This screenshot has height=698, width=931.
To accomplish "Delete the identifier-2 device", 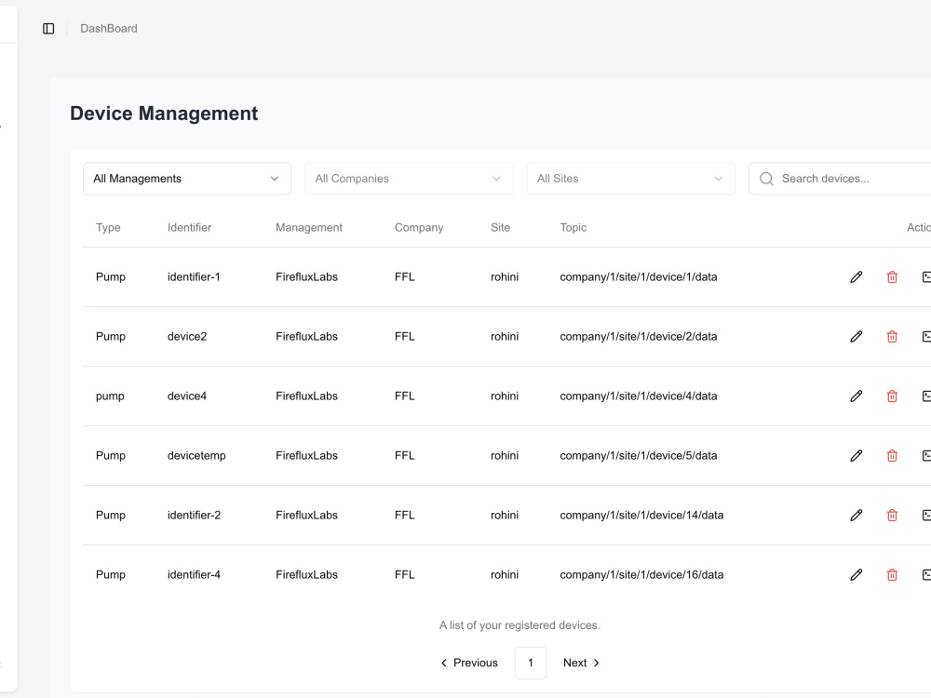I will point(892,516).
